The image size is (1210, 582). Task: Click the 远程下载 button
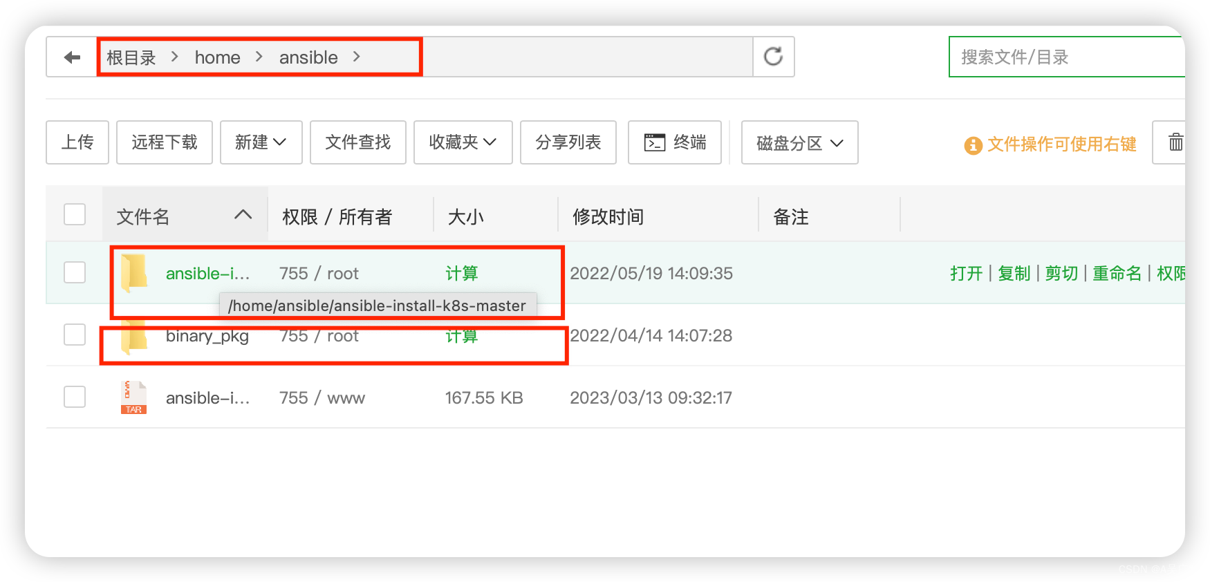165,142
